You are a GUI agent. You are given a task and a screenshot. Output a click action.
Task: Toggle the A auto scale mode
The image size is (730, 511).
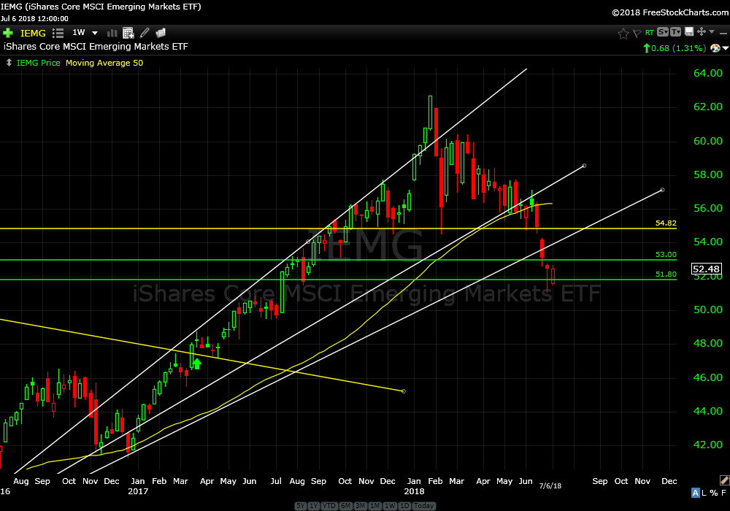pyautogui.click(x=696, y=493)
